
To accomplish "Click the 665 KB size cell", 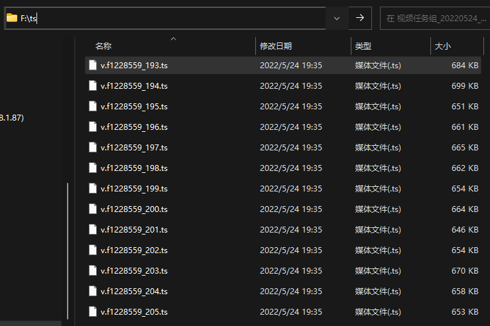I will (x=465, y=147).
